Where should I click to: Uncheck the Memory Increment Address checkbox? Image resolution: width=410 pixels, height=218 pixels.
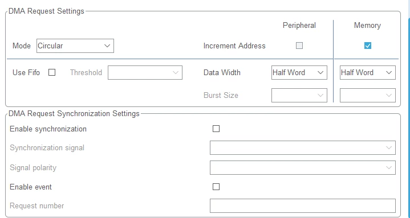pos(368,46)
